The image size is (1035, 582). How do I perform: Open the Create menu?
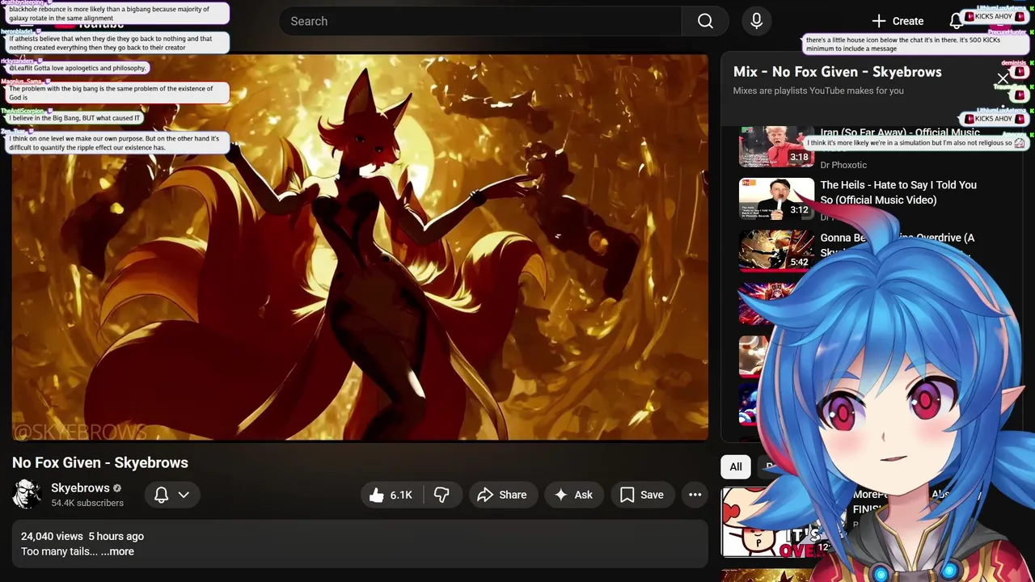[x=898, y=21]
